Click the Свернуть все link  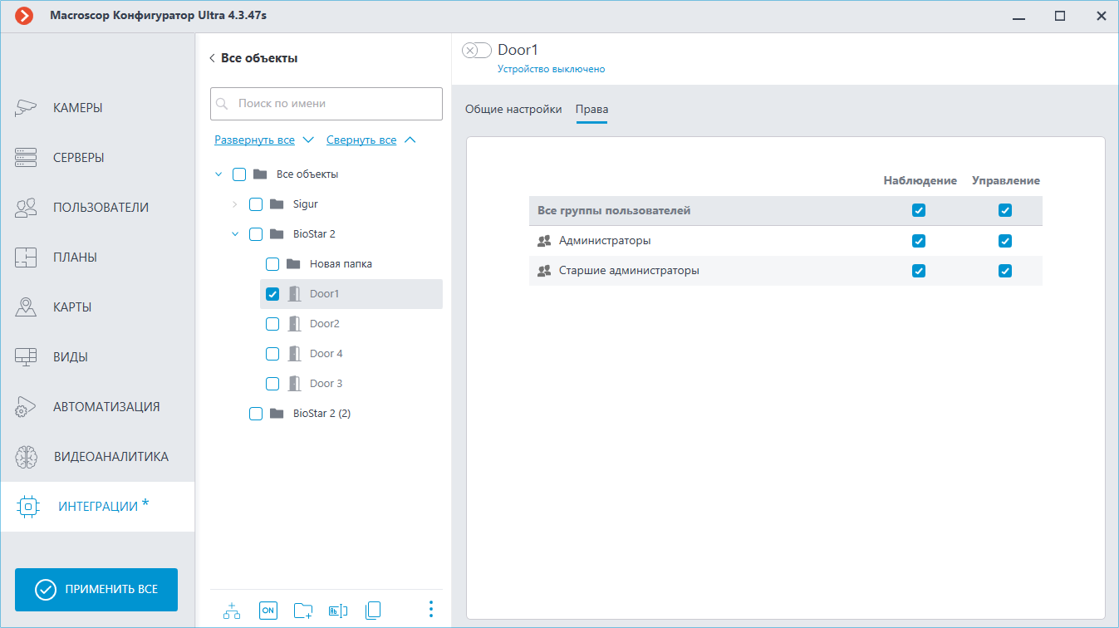tap(361, 140)
